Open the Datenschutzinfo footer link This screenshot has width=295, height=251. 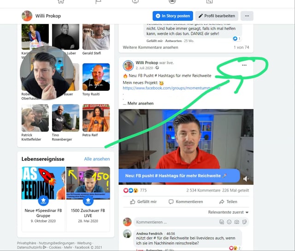[32, 247]
